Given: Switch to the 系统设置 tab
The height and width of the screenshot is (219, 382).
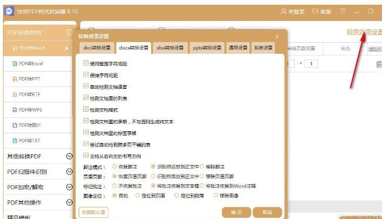Looking at the screenshot, I should (263, 48).
